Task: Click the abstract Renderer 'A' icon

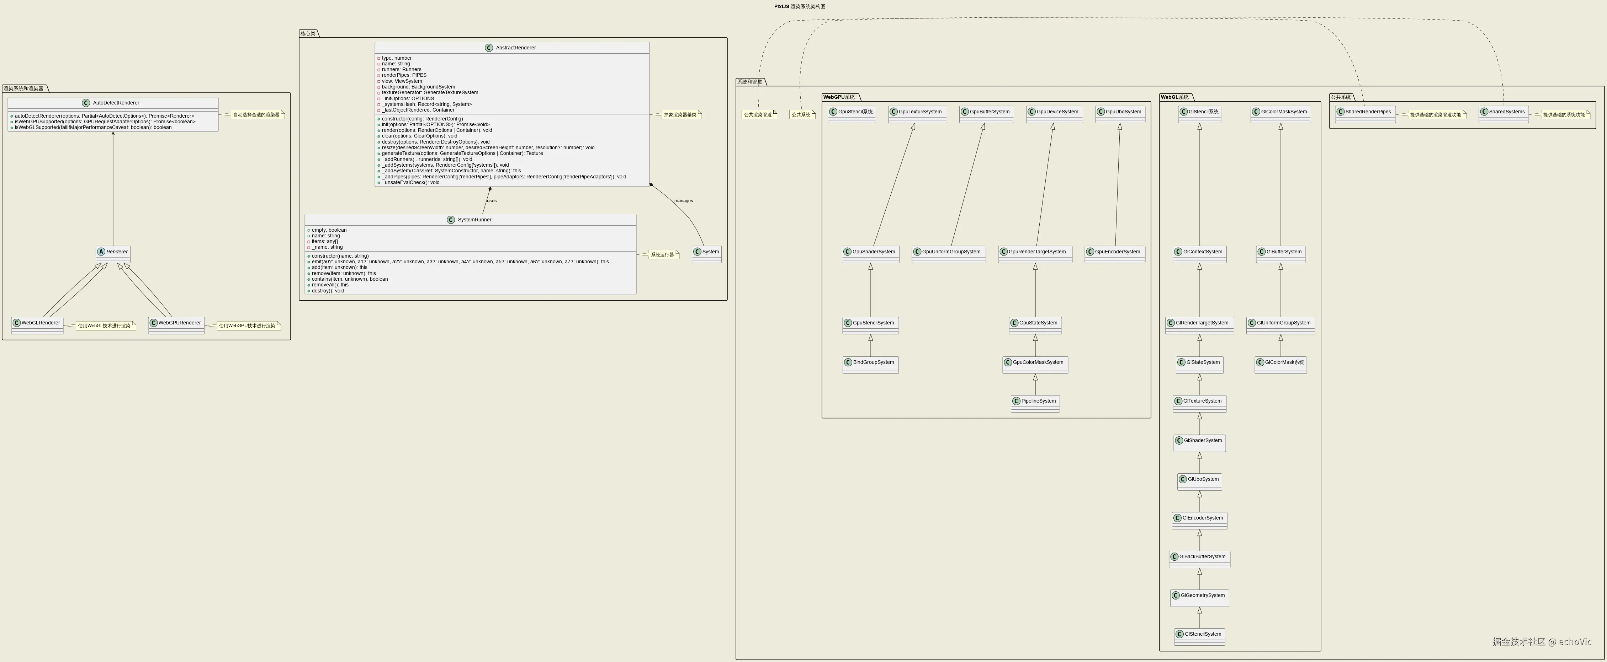Action: tap(101, 252)
